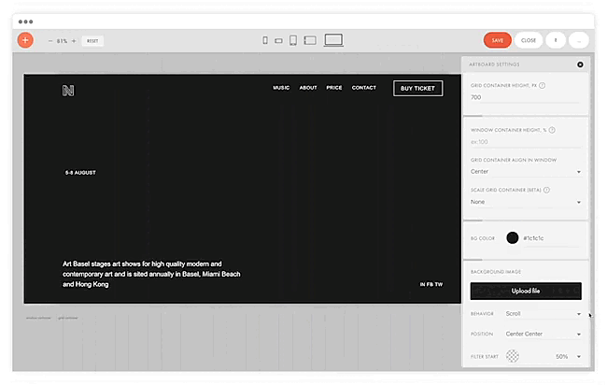Image resolution: width=607 pixels, height=385 pixels.
Task: Zoom out with the minus button
Action: click(50, 41)
